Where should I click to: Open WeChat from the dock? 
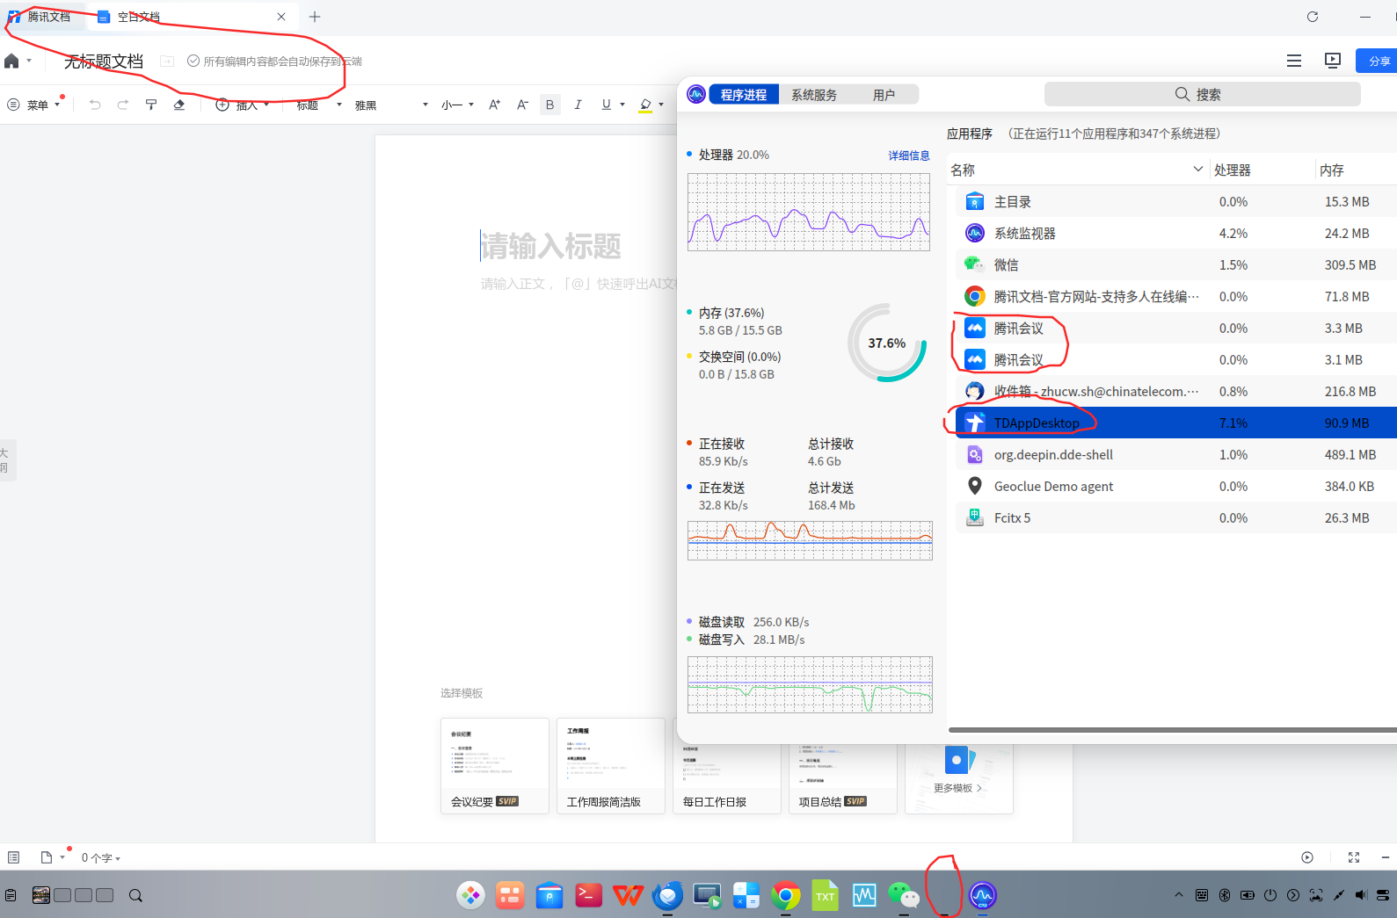[x=904, y=895]
